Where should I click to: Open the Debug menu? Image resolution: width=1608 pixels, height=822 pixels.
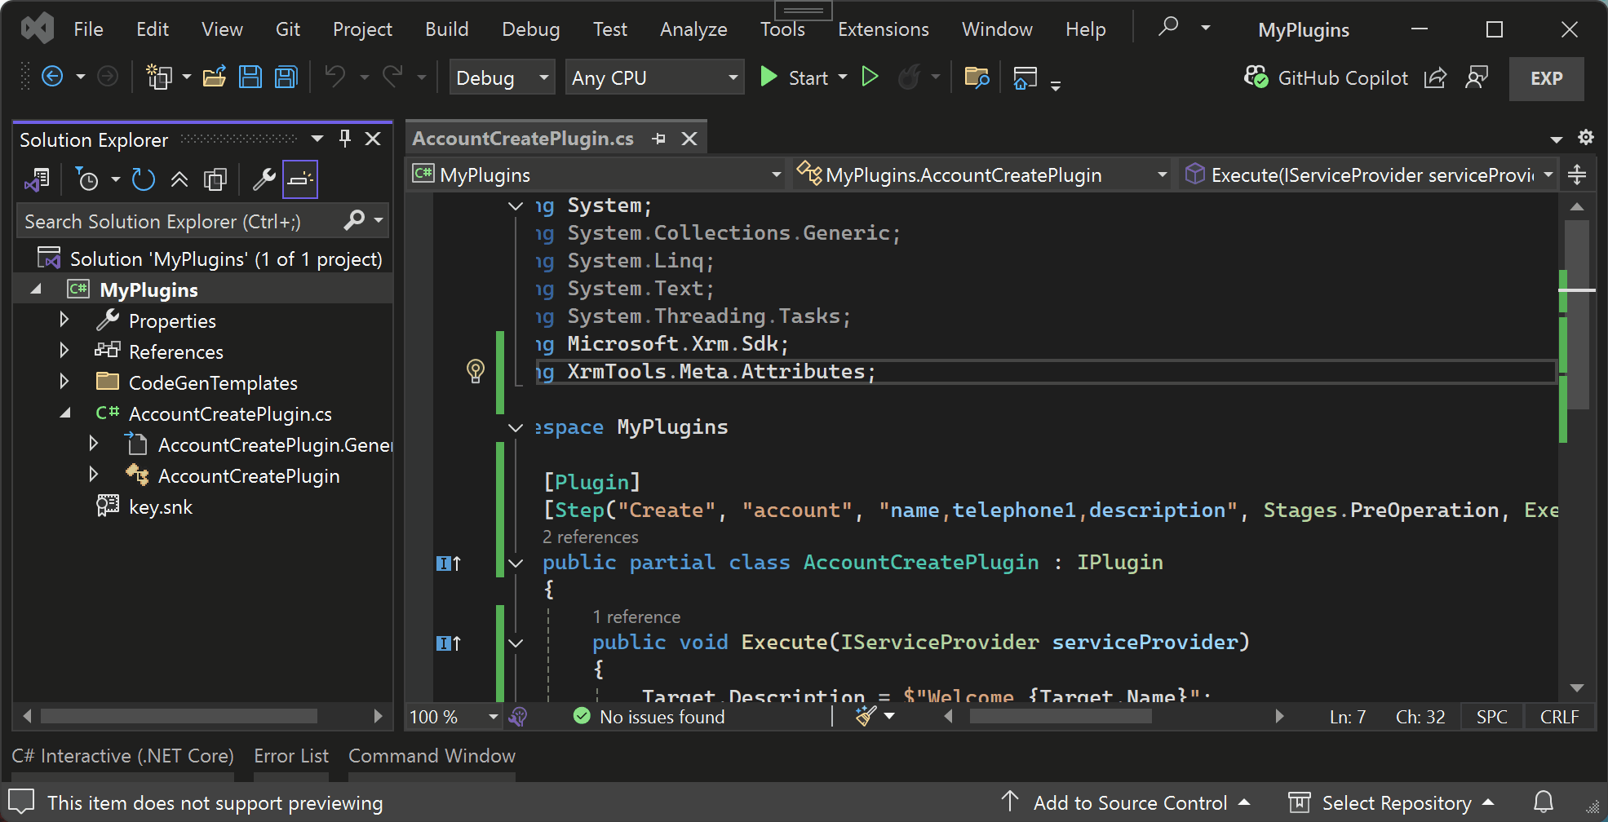click(x=529, y=29)
